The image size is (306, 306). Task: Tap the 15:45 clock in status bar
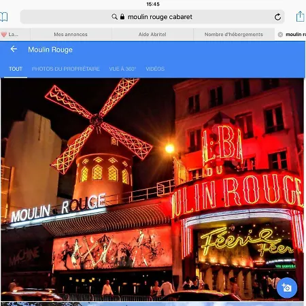click(153, 4)
